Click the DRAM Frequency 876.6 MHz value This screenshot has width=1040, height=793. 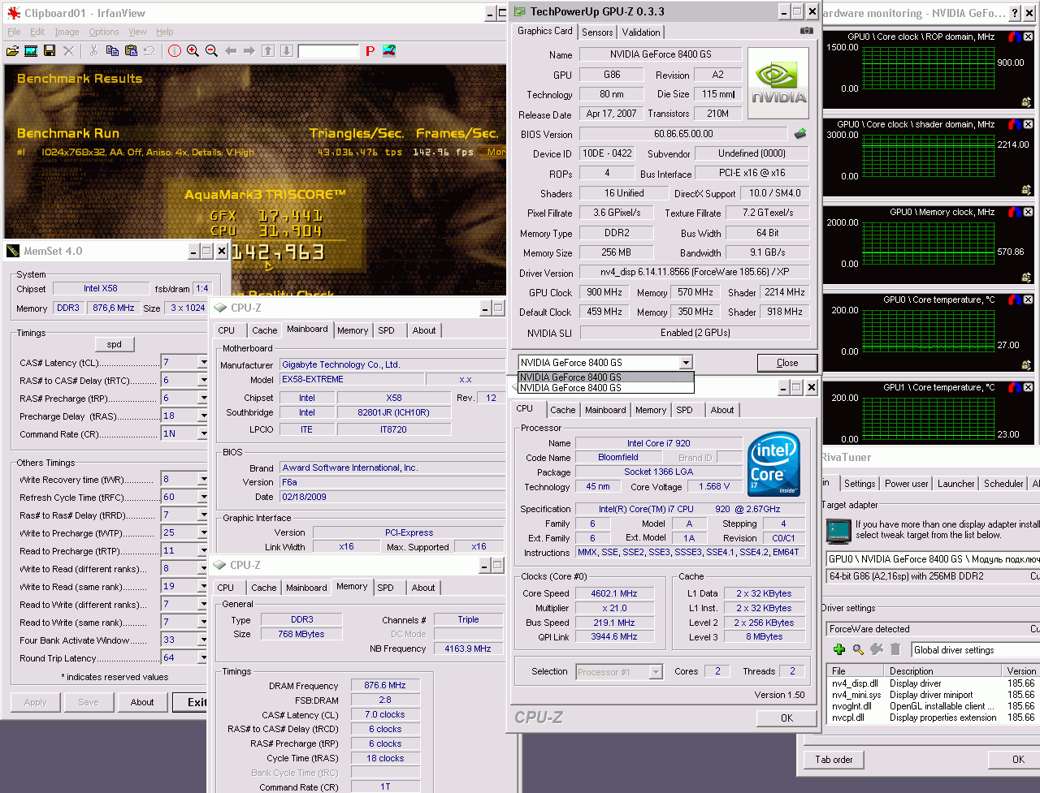385,686
